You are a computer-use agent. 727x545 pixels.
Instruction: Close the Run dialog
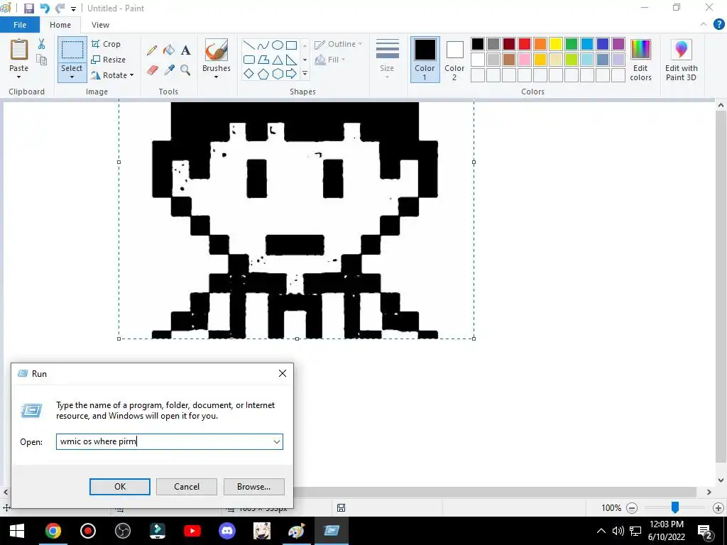point(283,373)
